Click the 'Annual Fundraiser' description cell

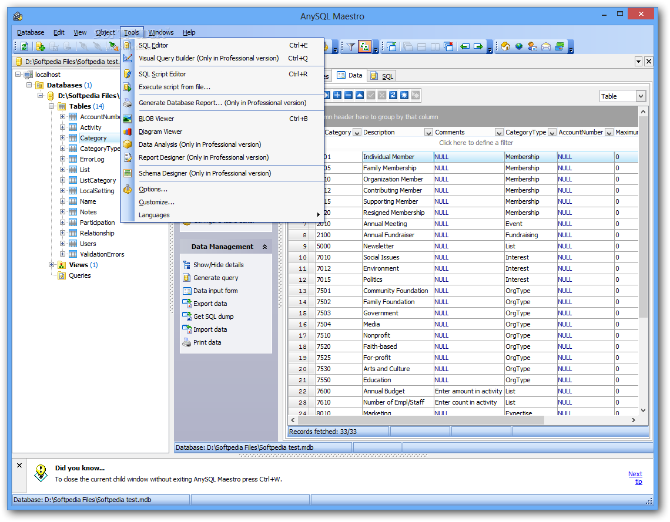coord(398,235)
